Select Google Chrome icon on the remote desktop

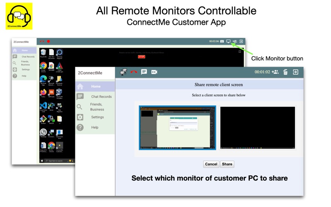[43, 67]
